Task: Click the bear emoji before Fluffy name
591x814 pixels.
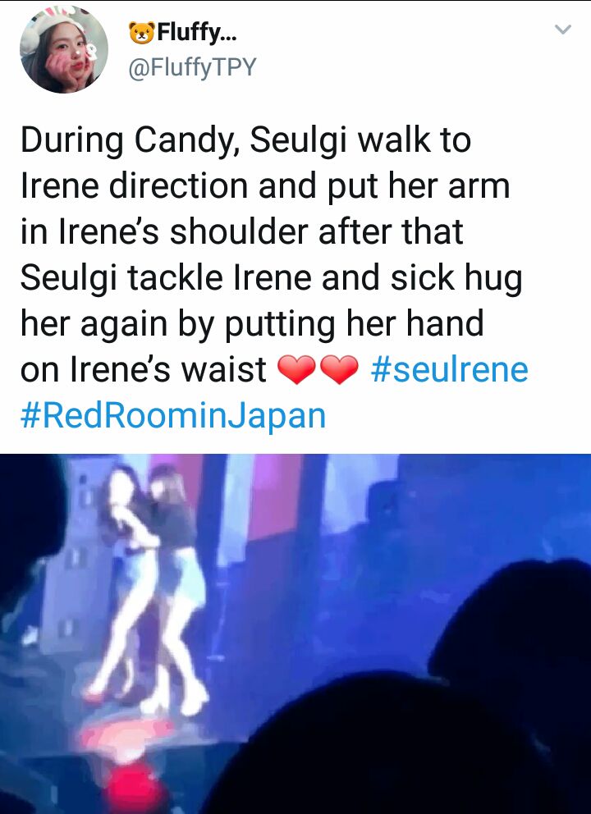Action: tap(142, 33)
